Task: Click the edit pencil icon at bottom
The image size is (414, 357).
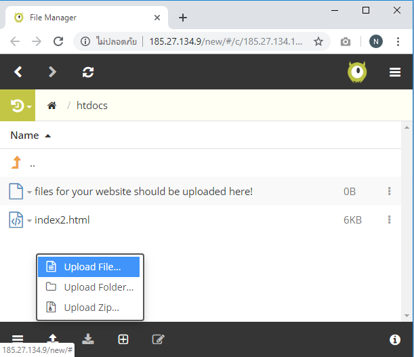Action: pos(159,339)
